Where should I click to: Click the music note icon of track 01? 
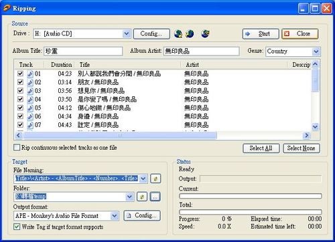30,74
